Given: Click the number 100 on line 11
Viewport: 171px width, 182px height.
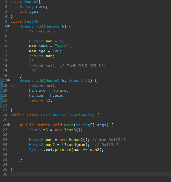Looking at the screenshot, I should click(56, 51).
